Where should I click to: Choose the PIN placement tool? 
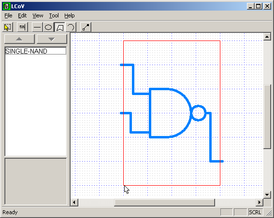tap(22, 27)
